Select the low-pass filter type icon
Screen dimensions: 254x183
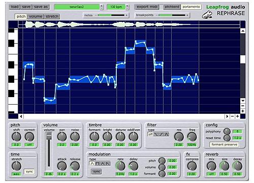click(156, 134)
